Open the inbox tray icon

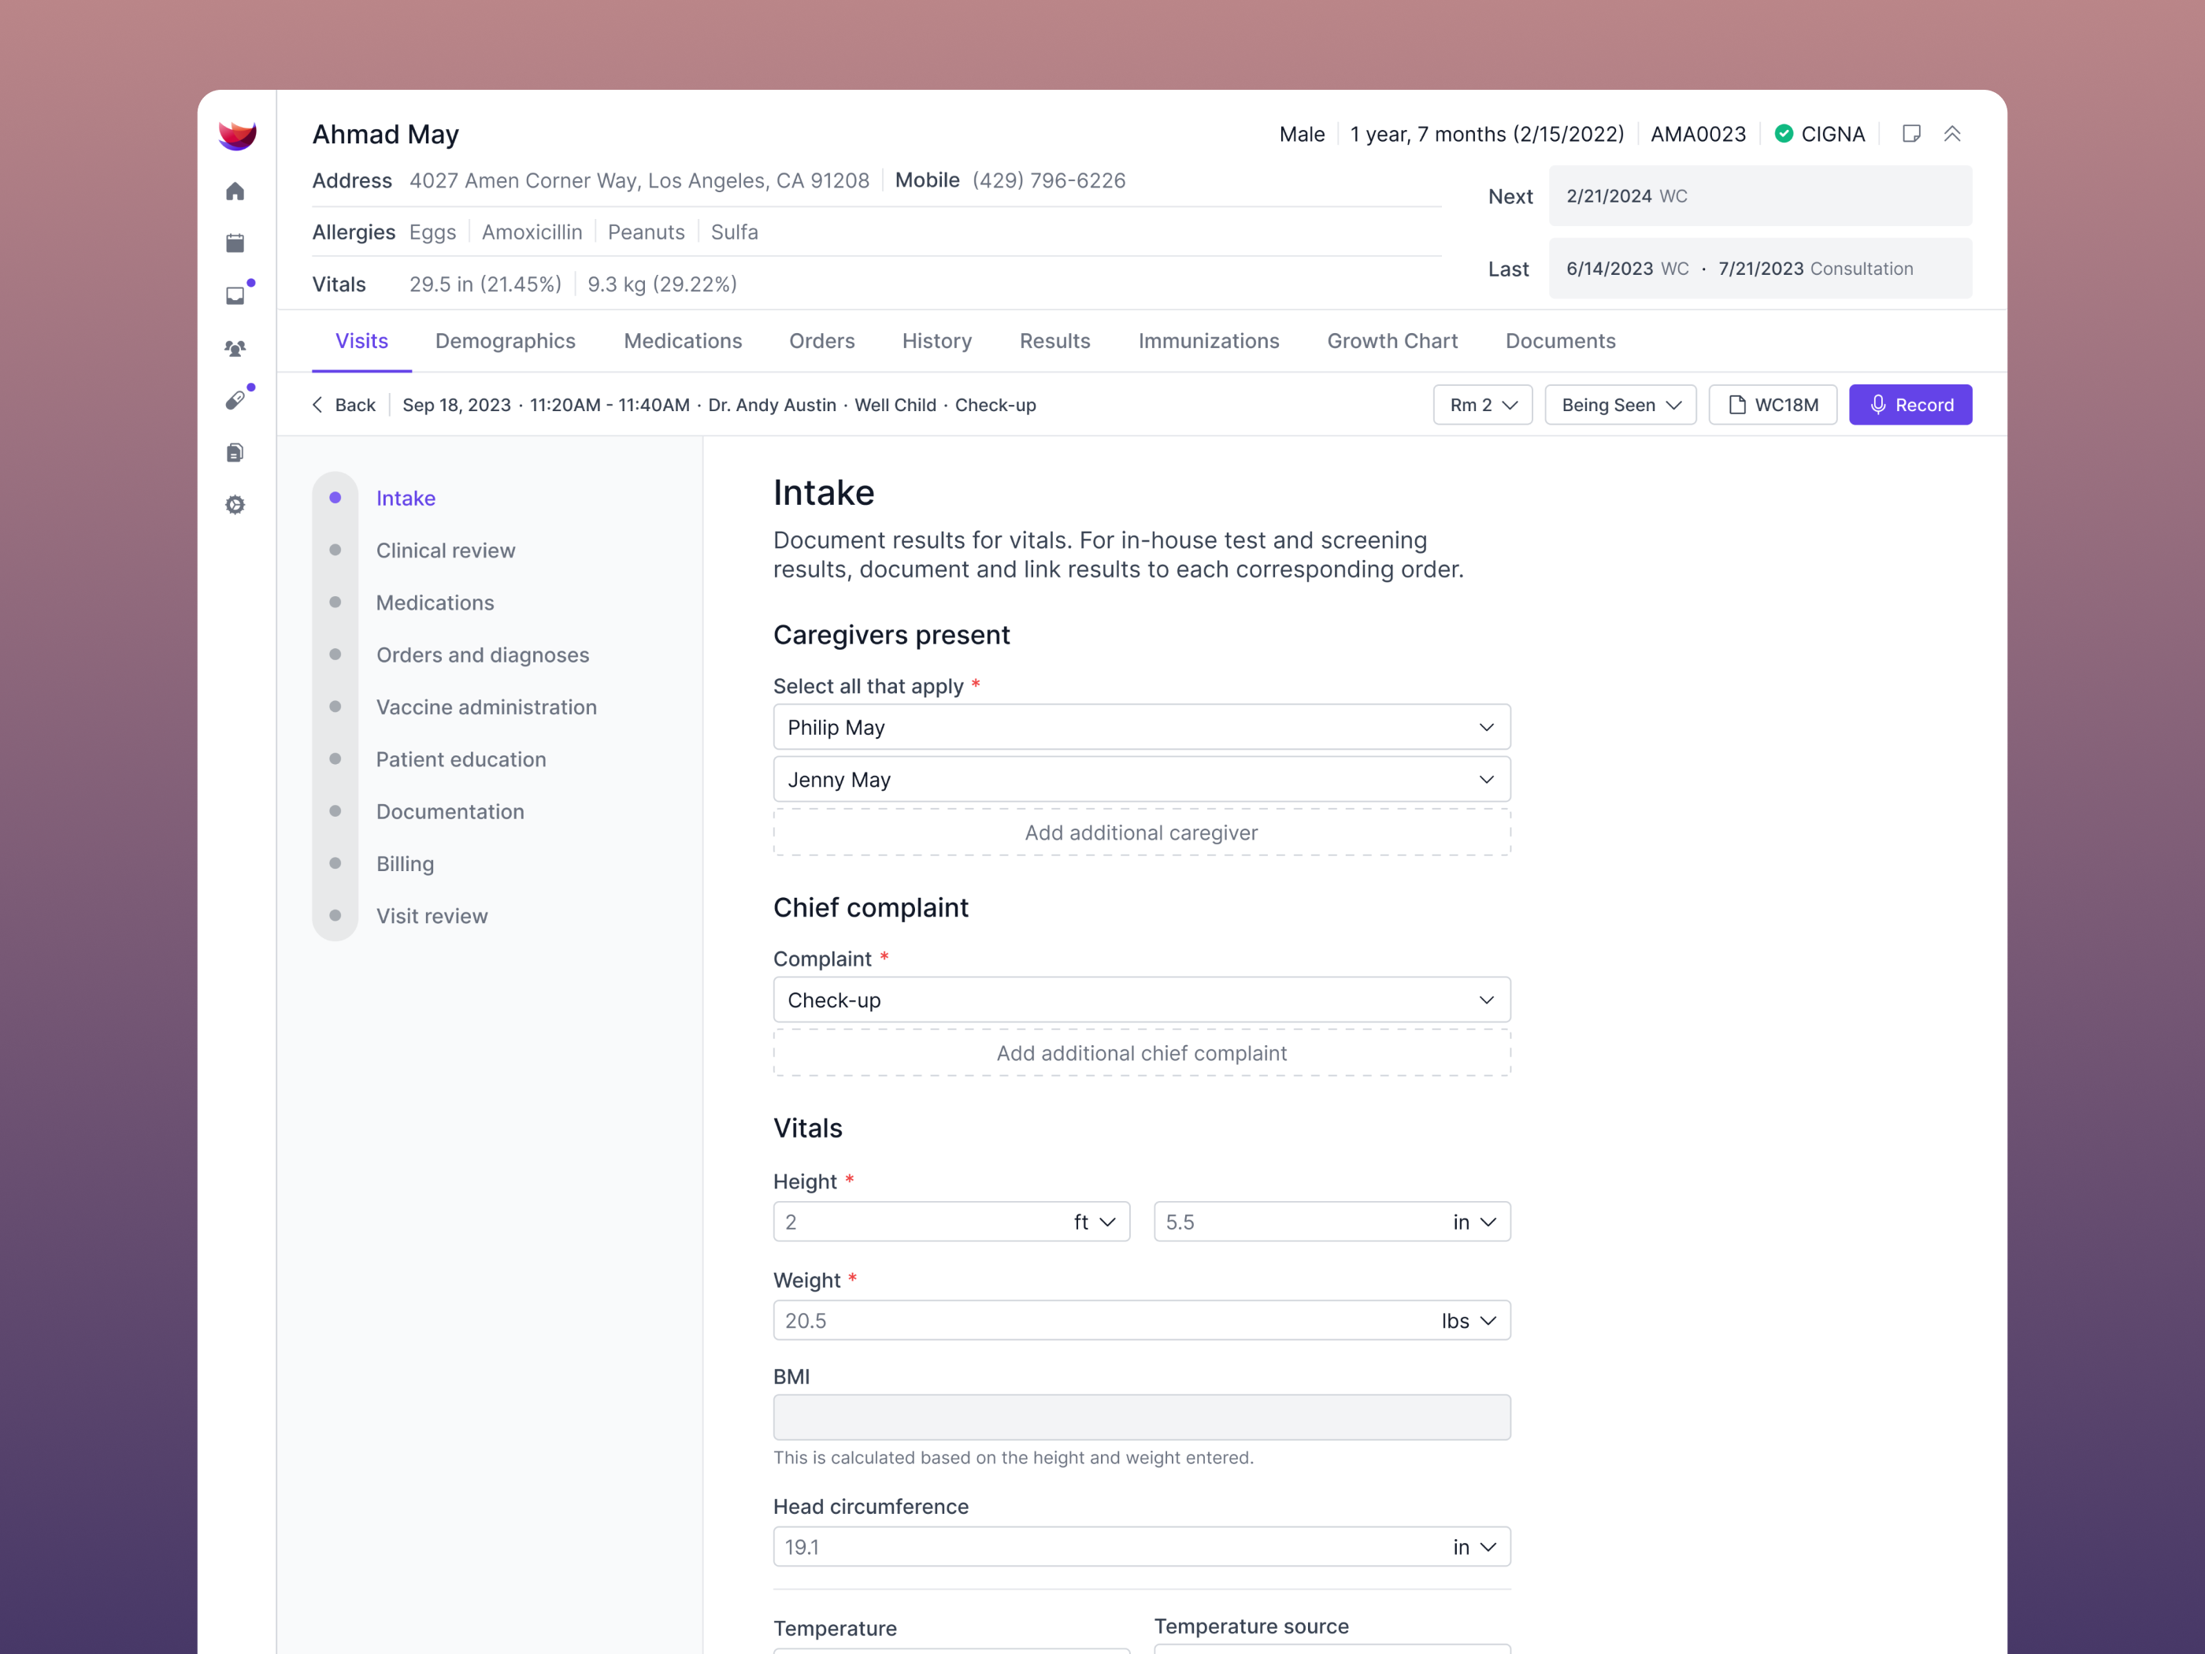235,296
